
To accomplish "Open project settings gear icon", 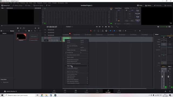I will (170, 91).
